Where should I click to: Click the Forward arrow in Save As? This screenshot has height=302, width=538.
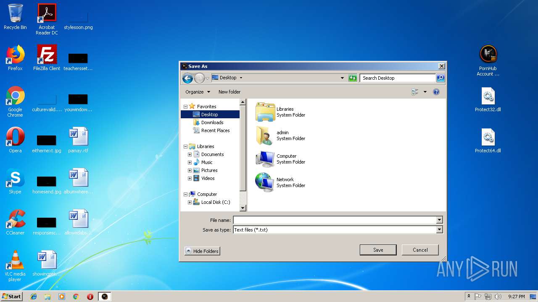(x=199, y=78)
